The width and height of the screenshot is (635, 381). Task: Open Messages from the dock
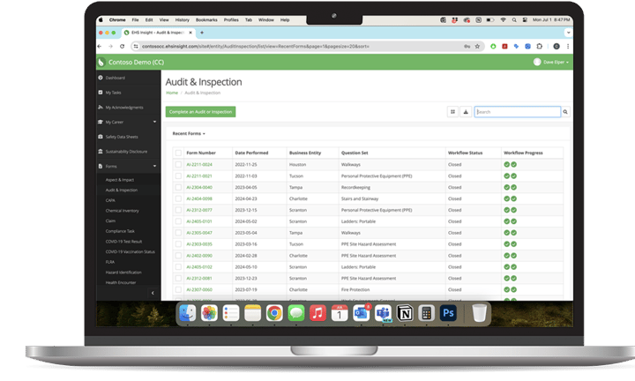click(296, 313)
